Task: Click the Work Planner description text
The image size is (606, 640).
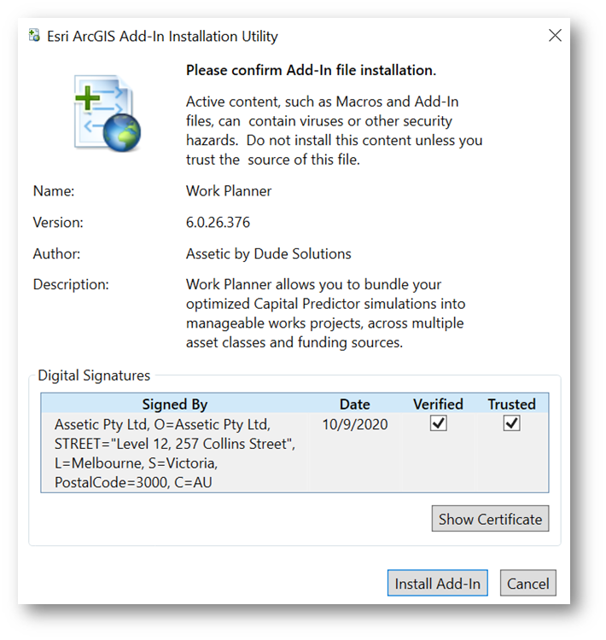Action: coord(325,313)
